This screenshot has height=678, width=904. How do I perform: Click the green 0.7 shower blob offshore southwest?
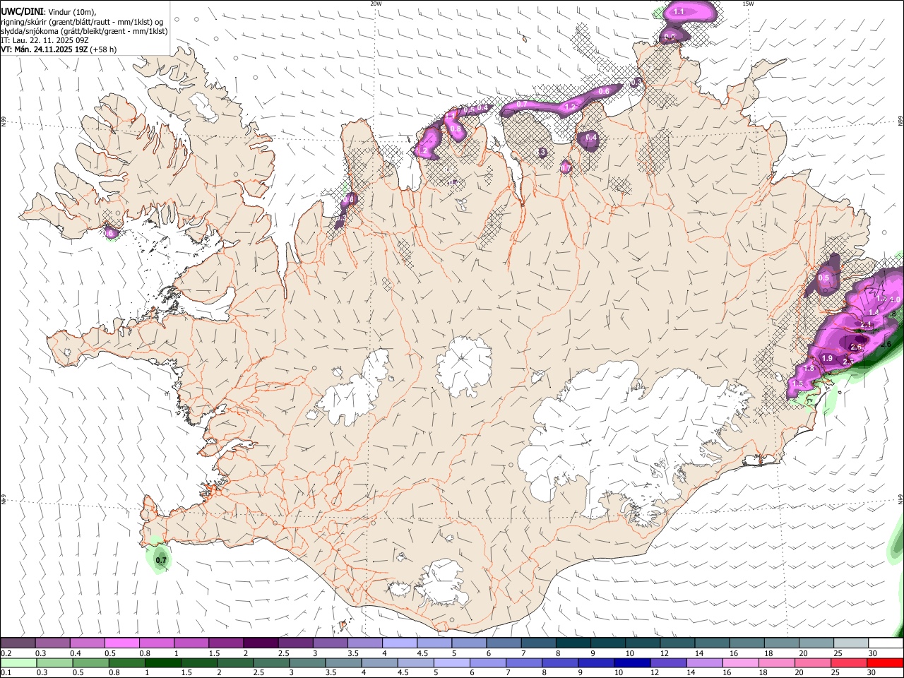point(160,556)
